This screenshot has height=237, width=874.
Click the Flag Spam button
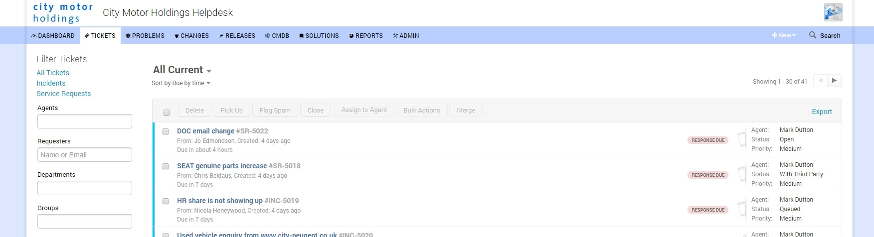click(275, 110)
